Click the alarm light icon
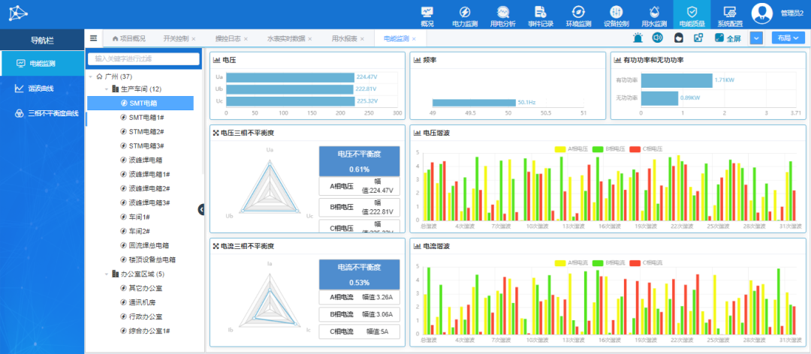Screen dimensions: 811x354 point(638,38)
